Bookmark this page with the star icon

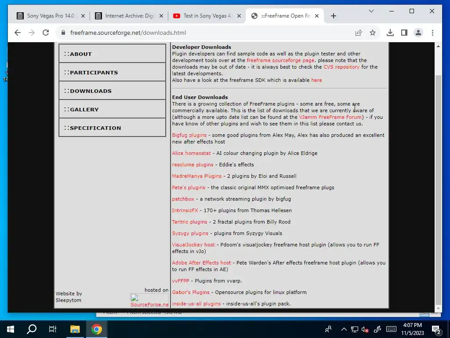[373, 33]
